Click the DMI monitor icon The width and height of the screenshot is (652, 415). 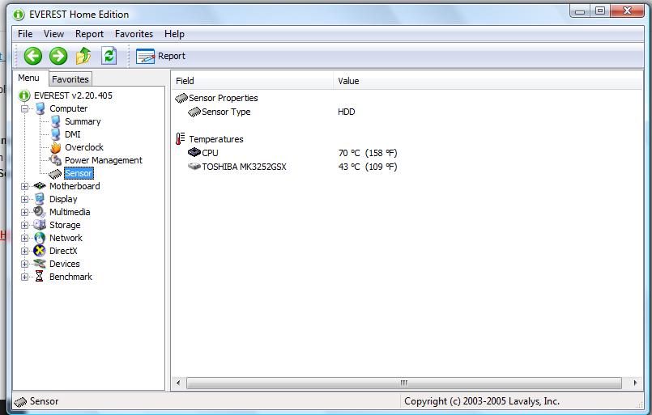point(56,134)
